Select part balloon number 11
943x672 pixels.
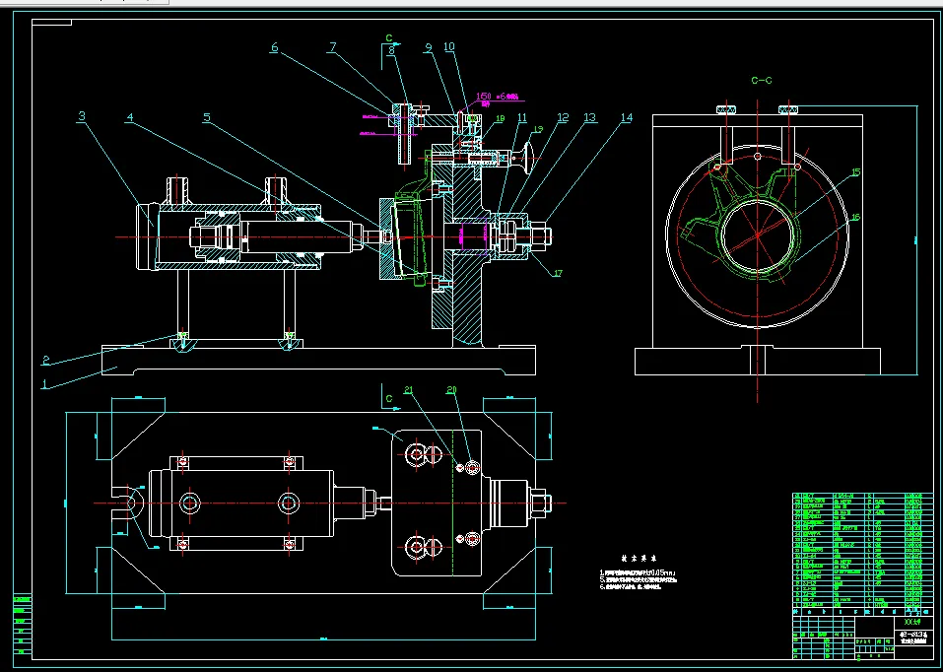[x=521, y=117]
